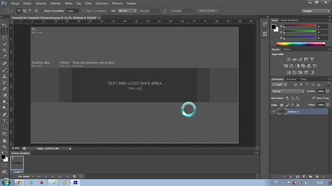Select the Dodge tool
Viewport: 332px width, 186px height.
click(4, 108)
